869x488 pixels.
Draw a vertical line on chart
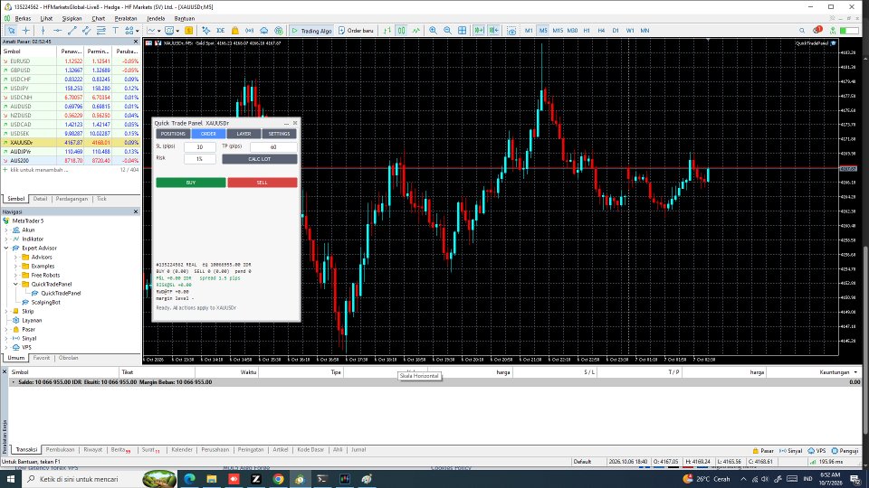(x=43, y=31)
